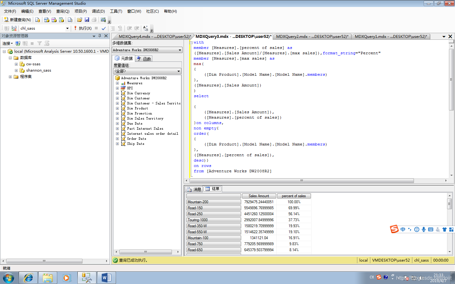
Task: Click the Analysis Services XMLA Query icon
Action: (x=61, y=20)
